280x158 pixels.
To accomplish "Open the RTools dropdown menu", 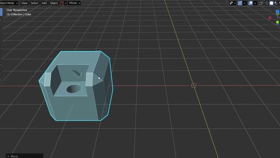I will click(74, 3).
